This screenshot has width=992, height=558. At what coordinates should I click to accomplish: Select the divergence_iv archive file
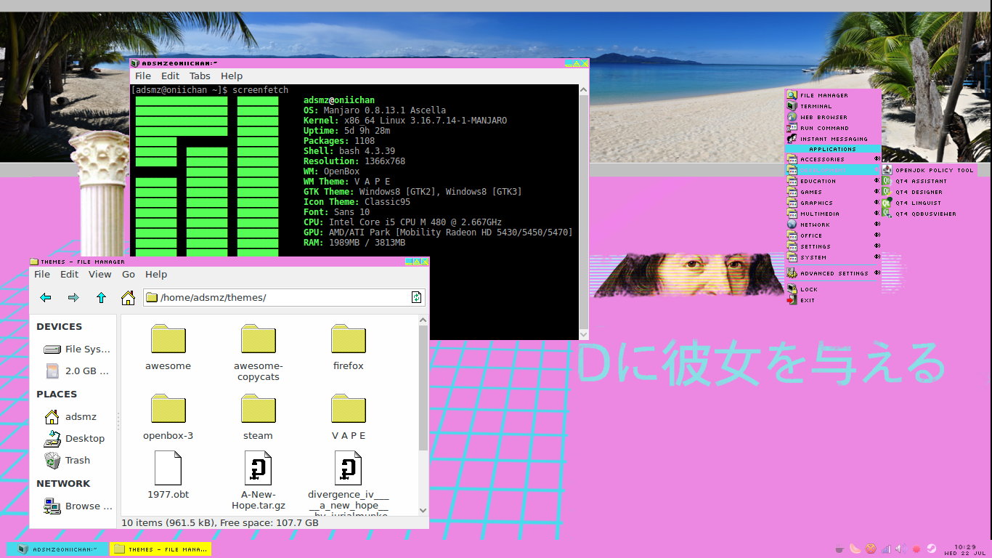(x=348, y=483)
